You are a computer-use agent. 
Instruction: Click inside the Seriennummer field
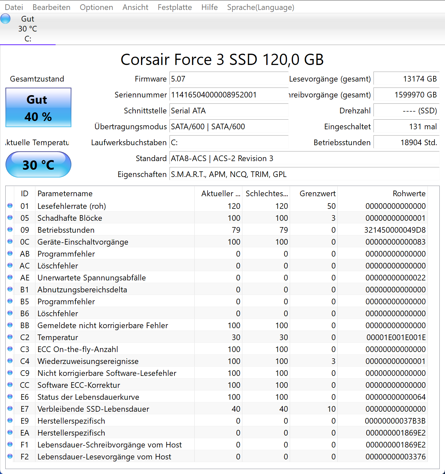click(x=228, y=94)
